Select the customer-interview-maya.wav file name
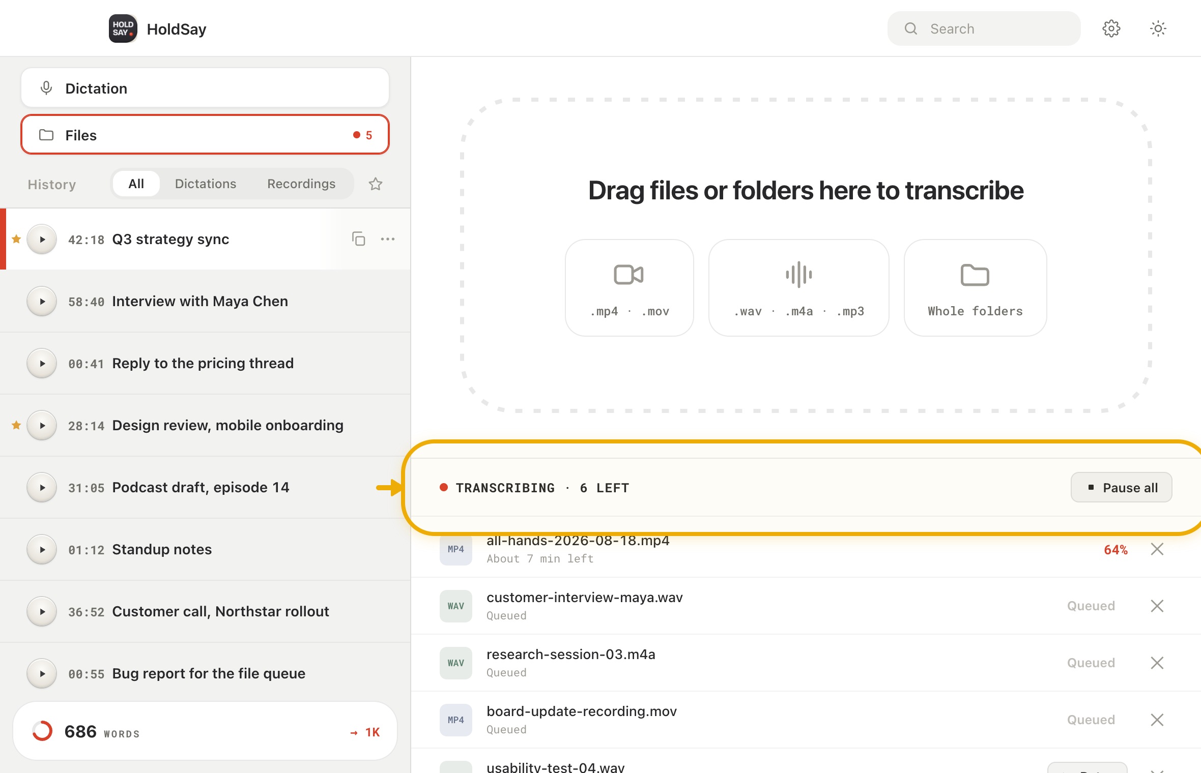The width and height of the screenshot is (1201, 773). pos(585,598)
